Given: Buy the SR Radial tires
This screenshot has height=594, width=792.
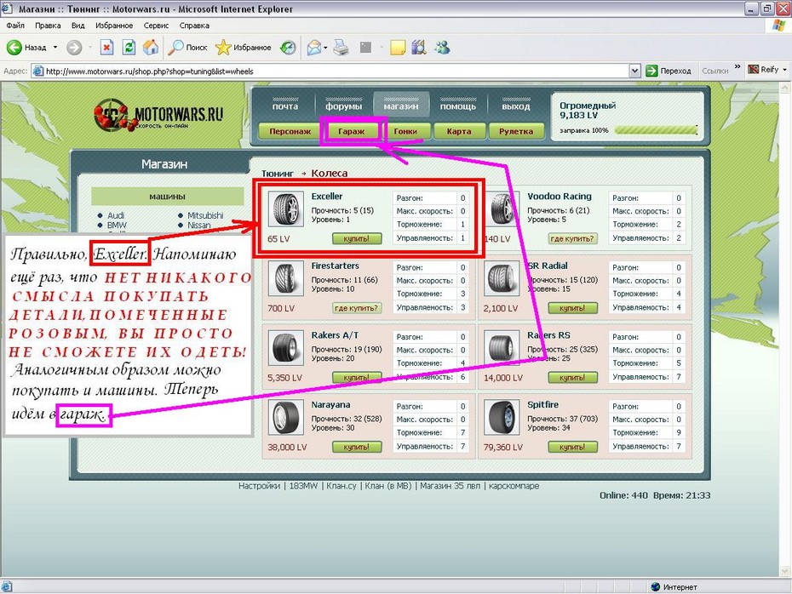Looking at the screenshot, I should (x=572, y=308).
